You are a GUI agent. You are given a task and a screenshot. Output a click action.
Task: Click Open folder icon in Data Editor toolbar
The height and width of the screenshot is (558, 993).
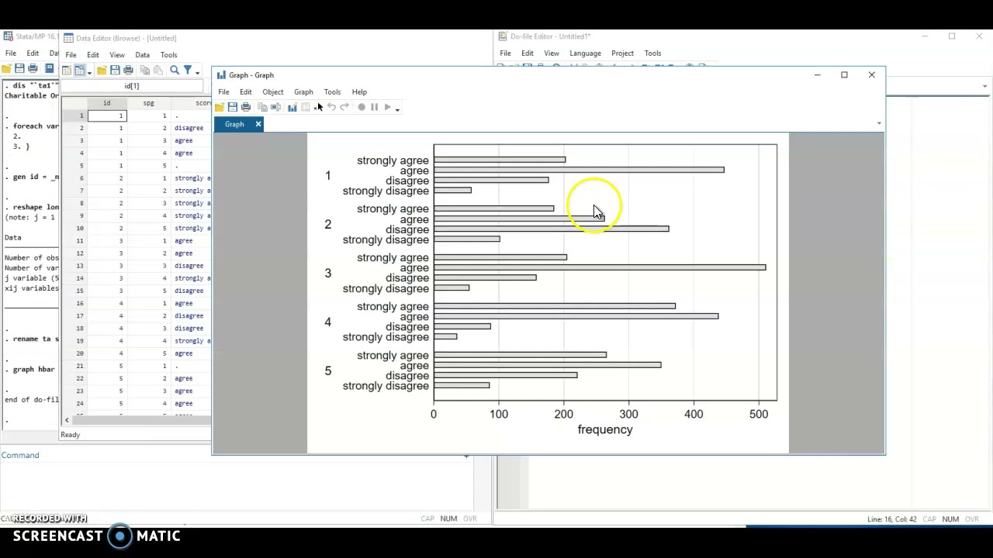pyautogui.click(x=102, y=70)
